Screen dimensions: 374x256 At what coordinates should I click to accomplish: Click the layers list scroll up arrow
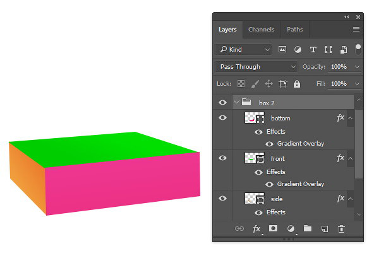(359, 100)
